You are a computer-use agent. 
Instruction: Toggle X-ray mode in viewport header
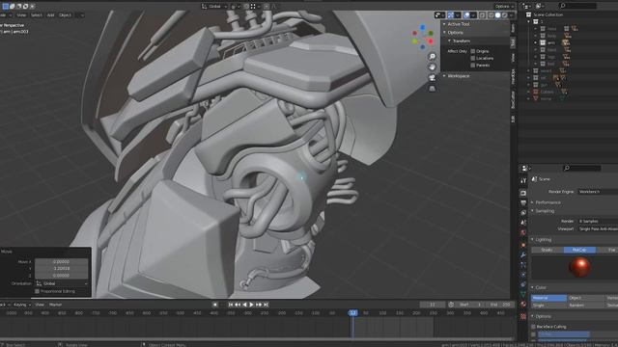point(483,15)
